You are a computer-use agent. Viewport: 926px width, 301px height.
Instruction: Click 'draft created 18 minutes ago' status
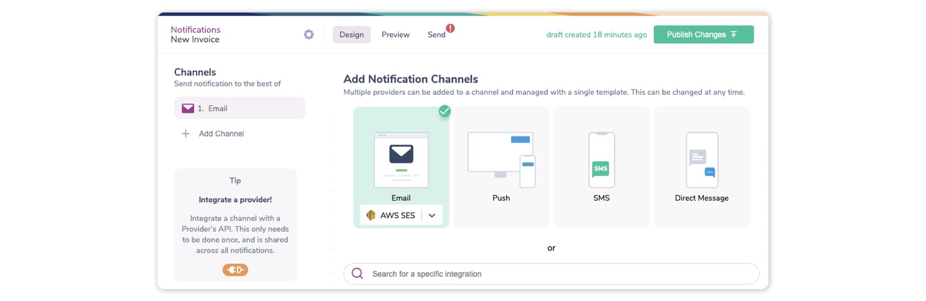coord(597,35)
